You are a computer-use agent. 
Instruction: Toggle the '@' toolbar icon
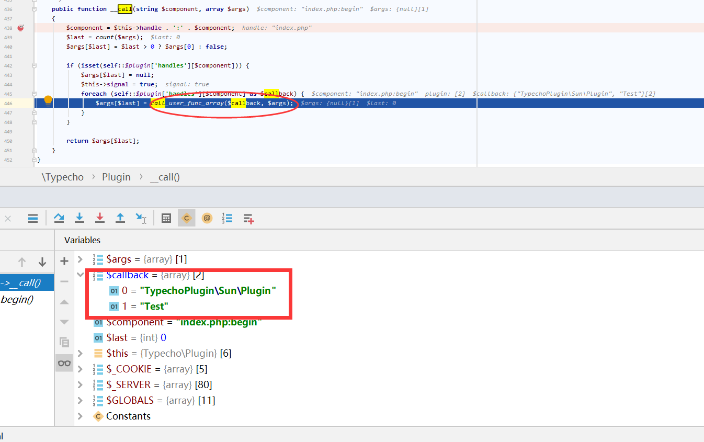click(x=207, y=218)
